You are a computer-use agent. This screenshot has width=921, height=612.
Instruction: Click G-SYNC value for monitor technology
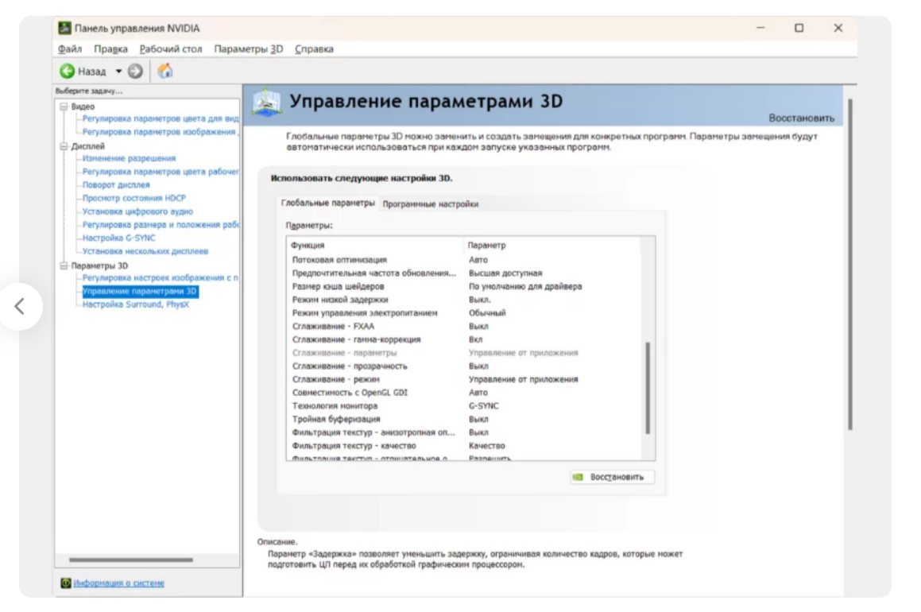pyautogui.click(x=483, y=406)
